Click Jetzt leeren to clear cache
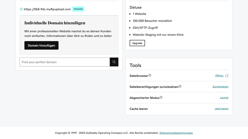The height and width of the screenshot is (139, 248). 221,109
